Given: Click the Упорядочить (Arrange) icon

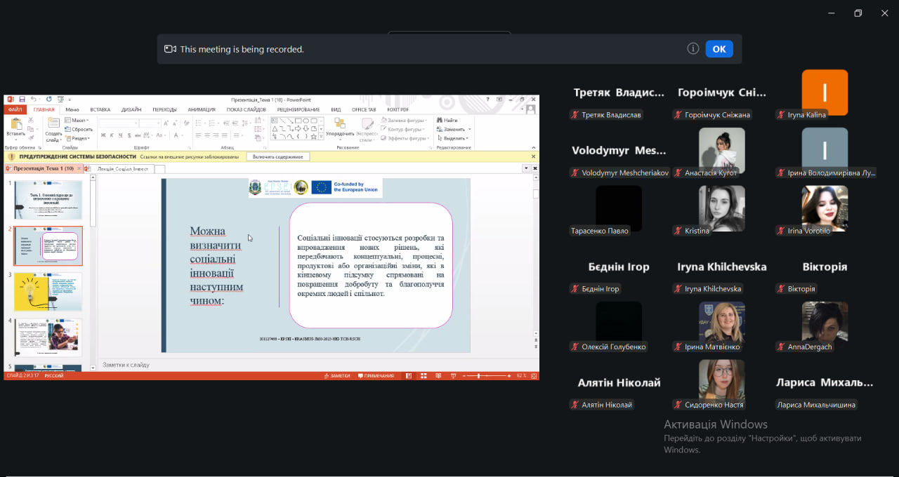Looking at the screenshot, I should tap(340, 125).
